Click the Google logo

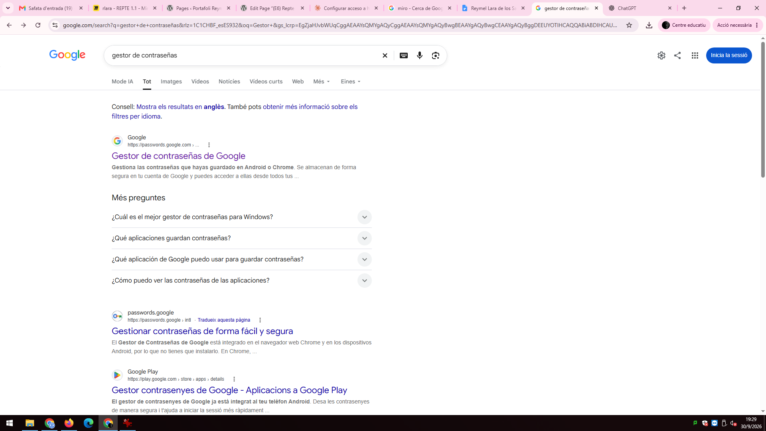tap(67, 55)
